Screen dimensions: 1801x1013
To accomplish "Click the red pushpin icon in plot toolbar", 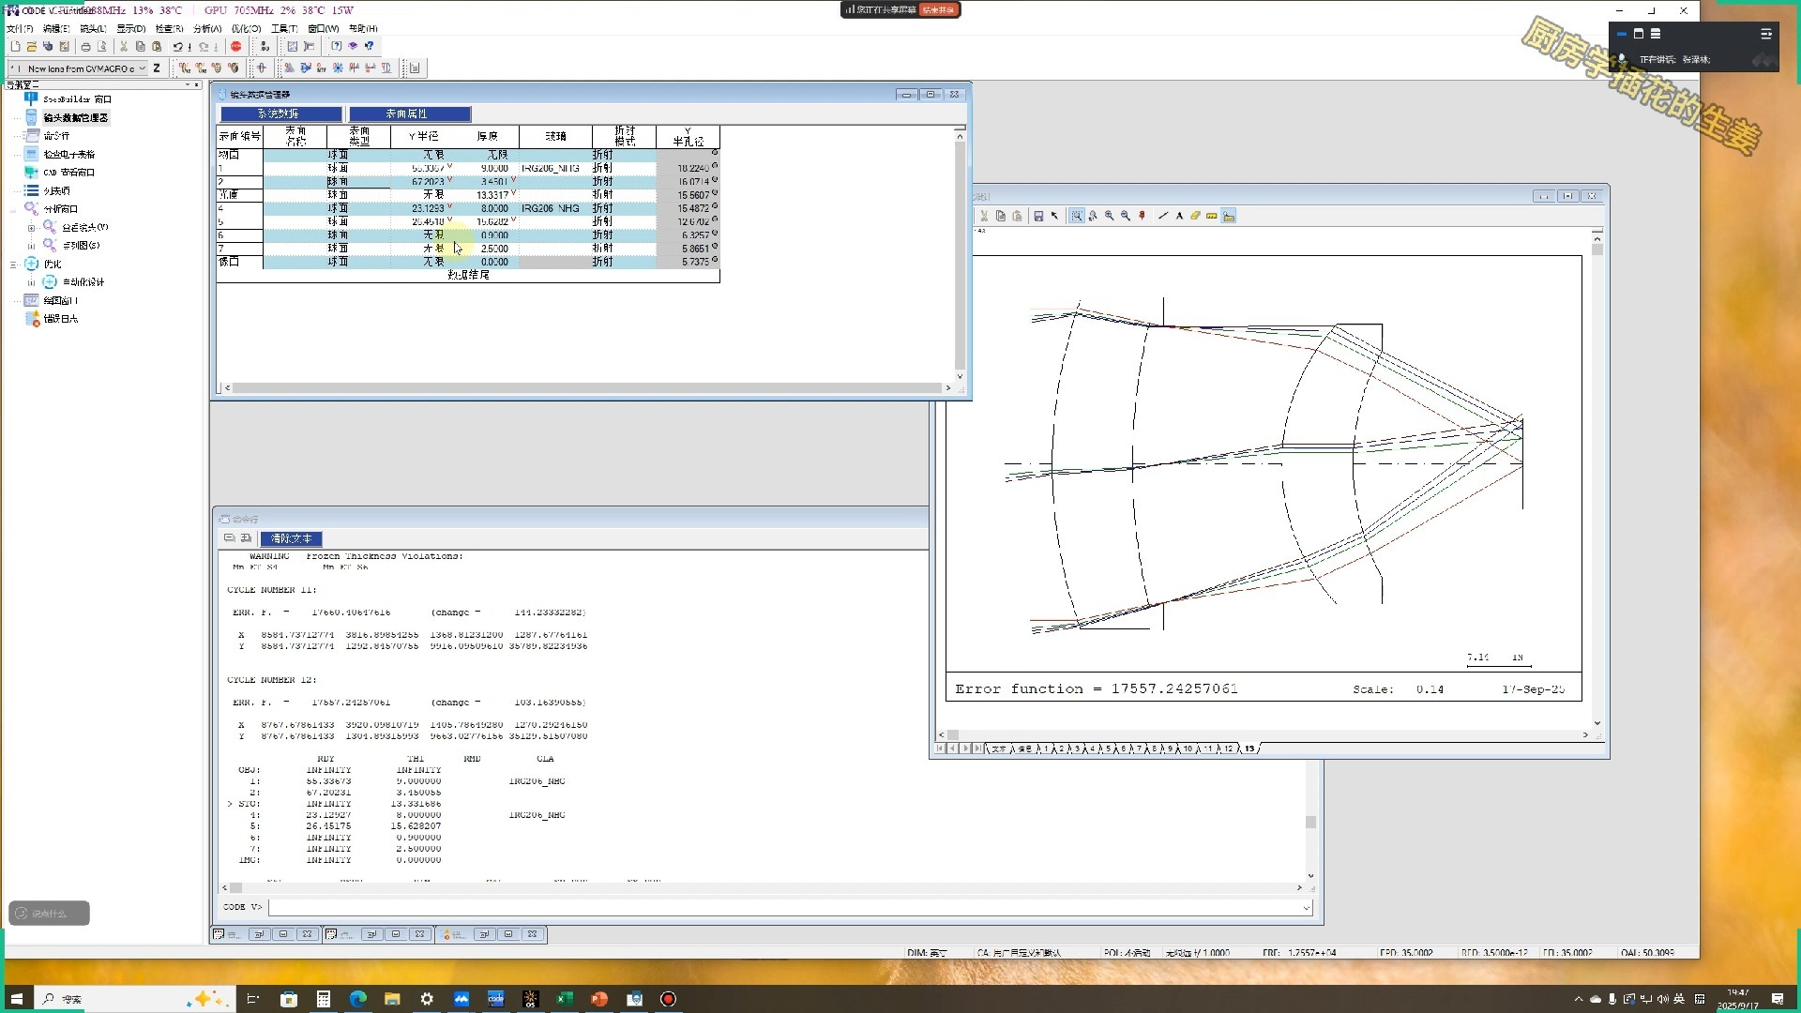I will pyautogui.click(x=1142, y=216).
